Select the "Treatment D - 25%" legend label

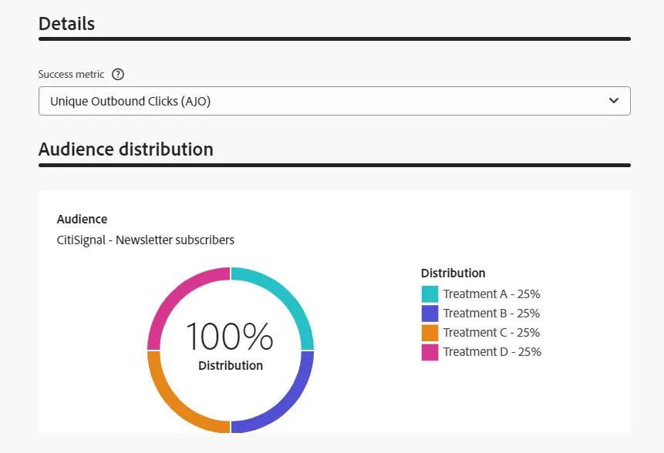tap(492, 352)
